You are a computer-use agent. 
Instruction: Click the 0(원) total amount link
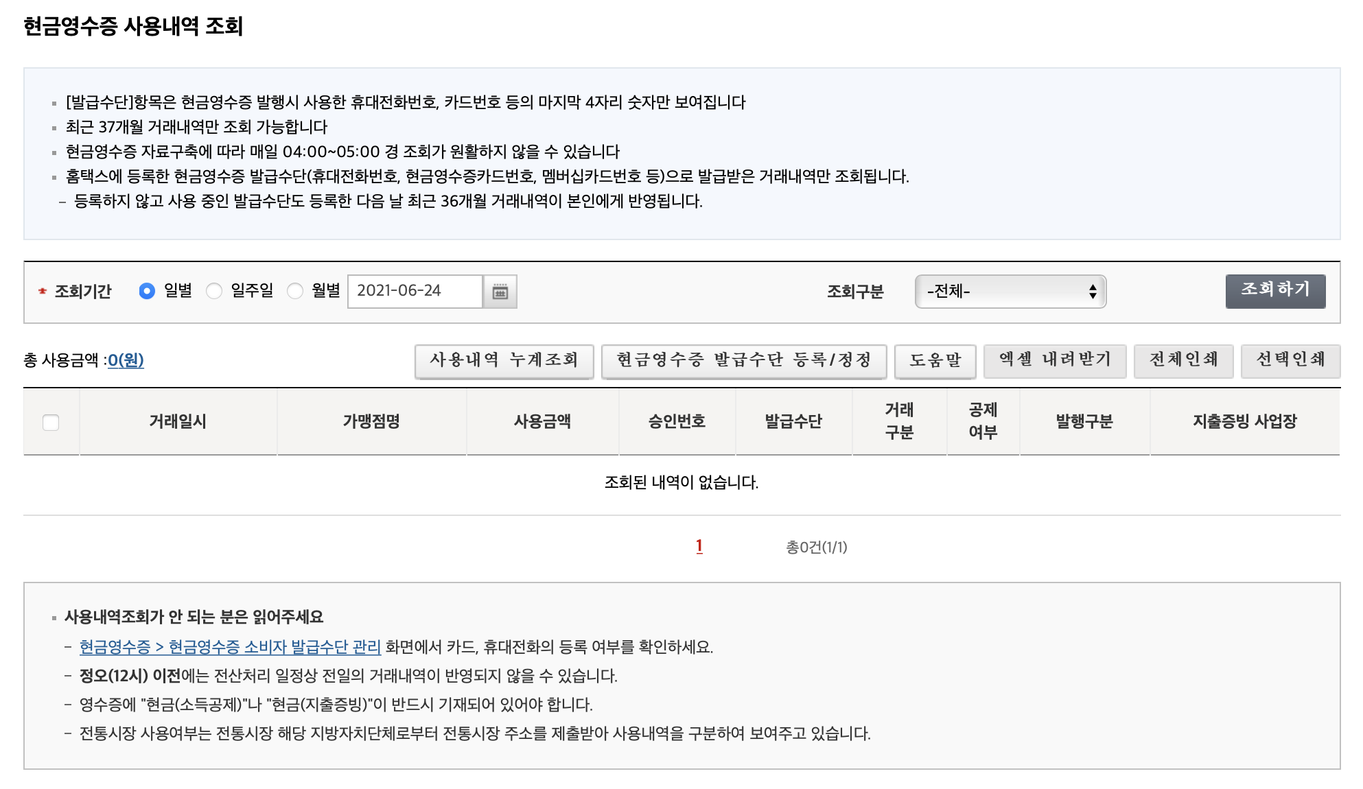click(x=126, y=360)
